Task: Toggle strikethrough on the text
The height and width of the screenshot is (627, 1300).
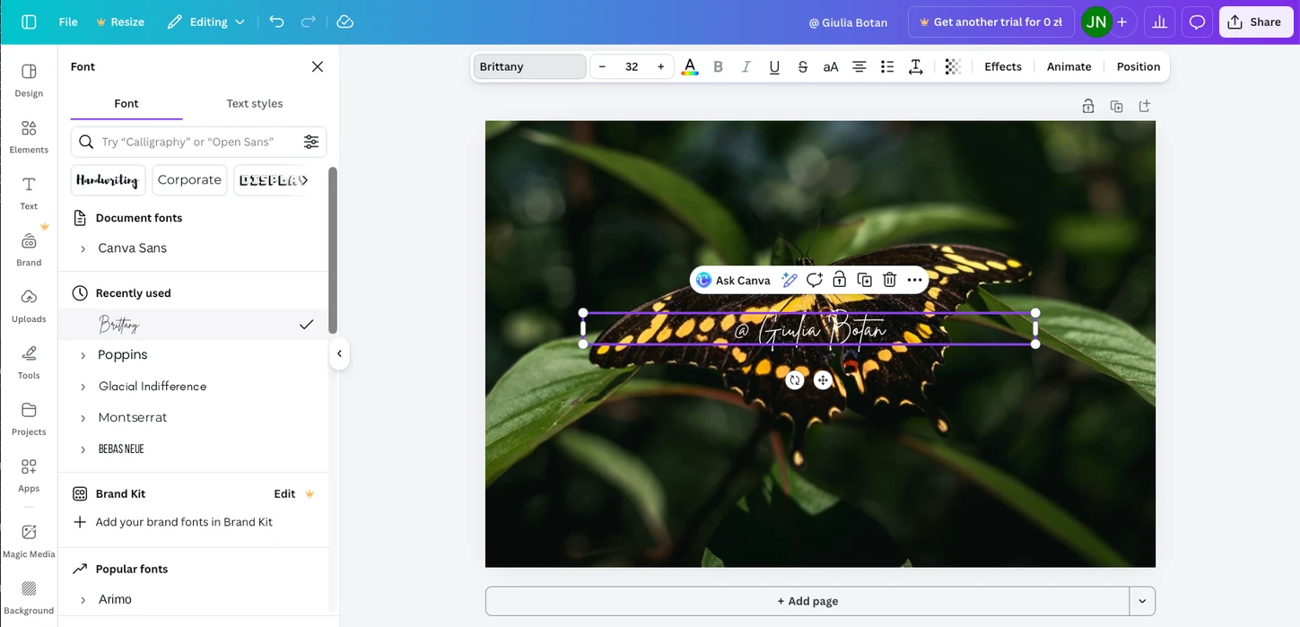Action: pos(802,65)
